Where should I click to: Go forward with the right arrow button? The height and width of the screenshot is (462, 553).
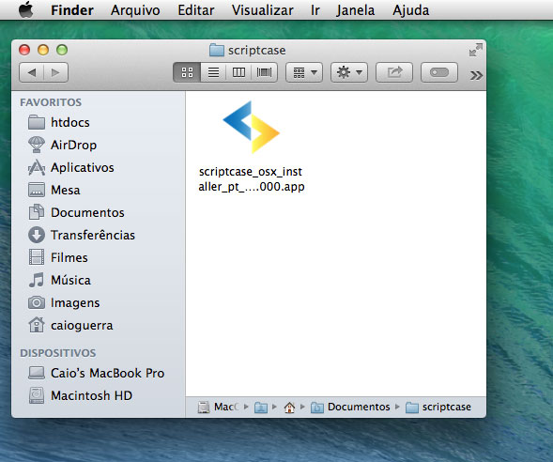55,72
